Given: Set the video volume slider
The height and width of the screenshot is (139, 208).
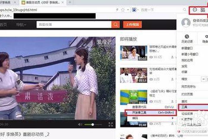Looking at the screenshot, I should coord(93,125).
